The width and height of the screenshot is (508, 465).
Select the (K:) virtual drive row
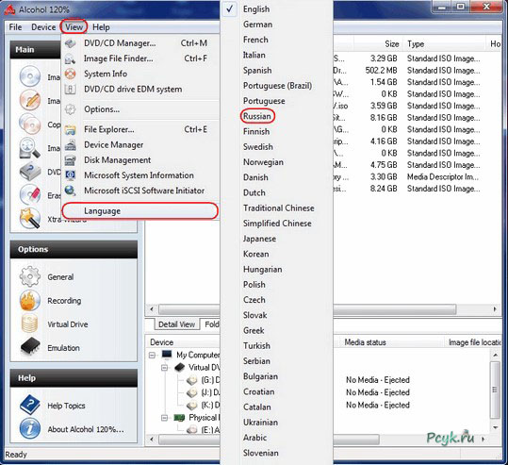coord(204,405)
